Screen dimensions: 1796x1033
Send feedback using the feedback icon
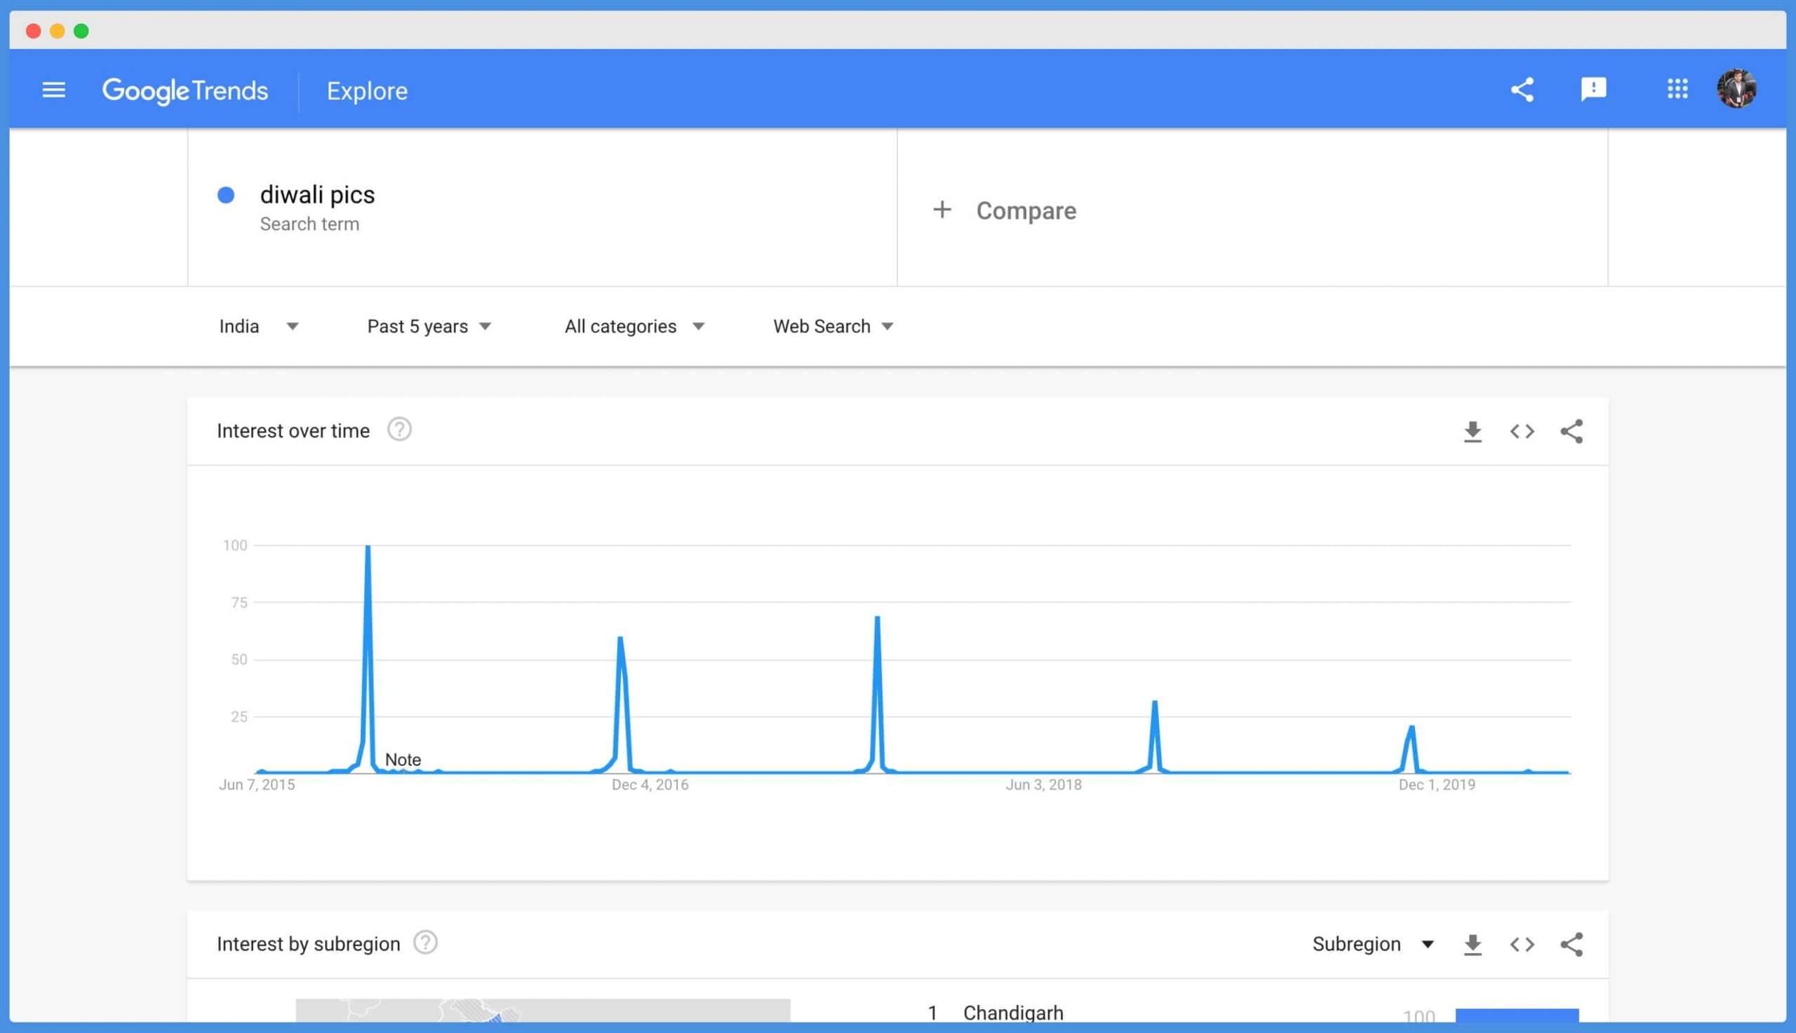(x=1593, y=89)
